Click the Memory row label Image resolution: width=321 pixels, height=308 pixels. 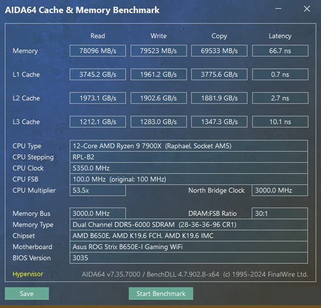25,51
